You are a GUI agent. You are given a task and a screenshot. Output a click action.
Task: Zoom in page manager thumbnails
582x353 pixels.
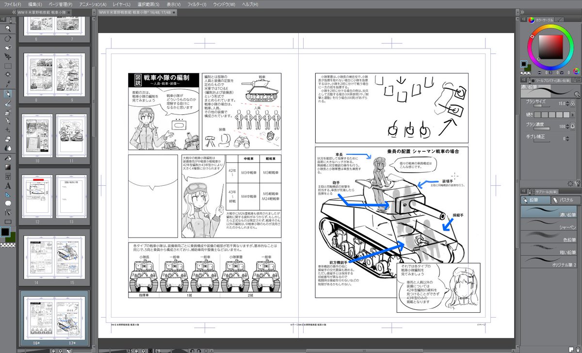click(x=60, y=351)
